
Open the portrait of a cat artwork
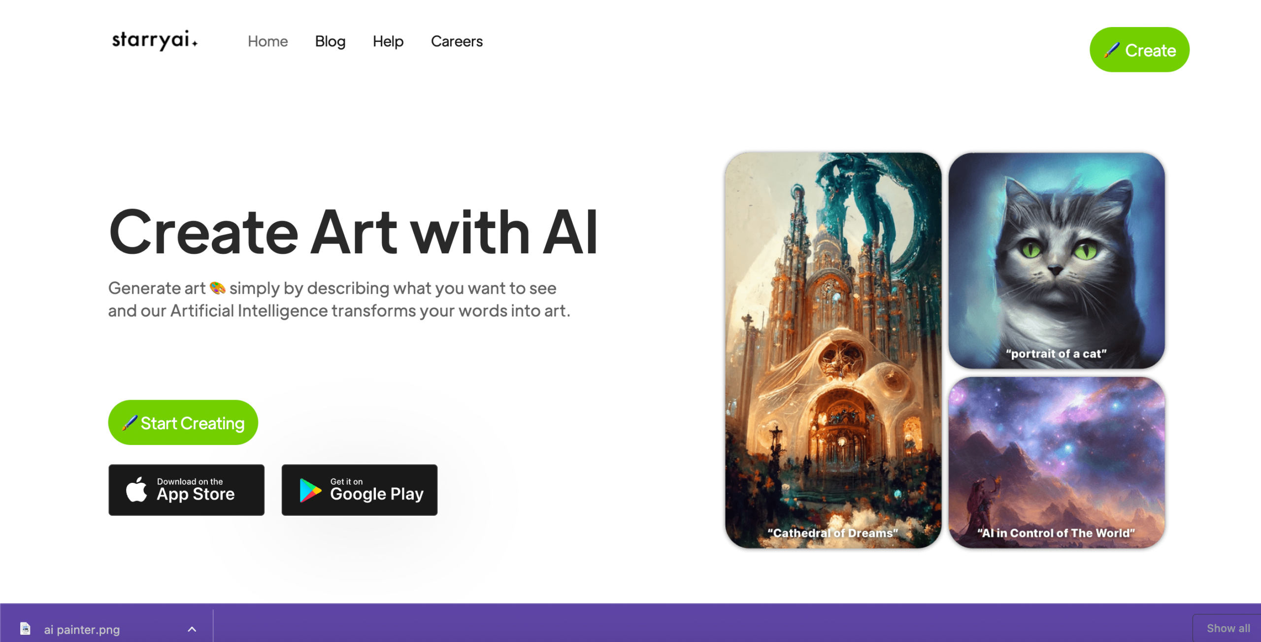(x=1057, y=260)
